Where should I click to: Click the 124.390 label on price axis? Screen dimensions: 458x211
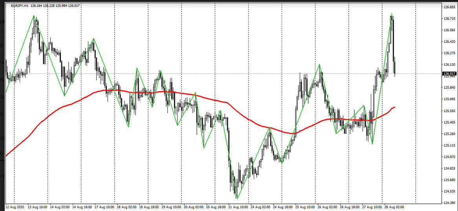tap(449, 203)
